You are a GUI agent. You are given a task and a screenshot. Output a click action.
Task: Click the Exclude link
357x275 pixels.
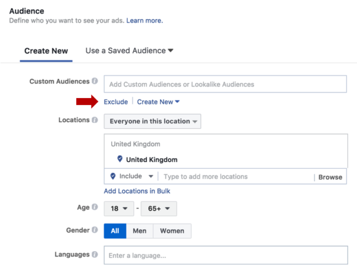click(x=115, y=102)
